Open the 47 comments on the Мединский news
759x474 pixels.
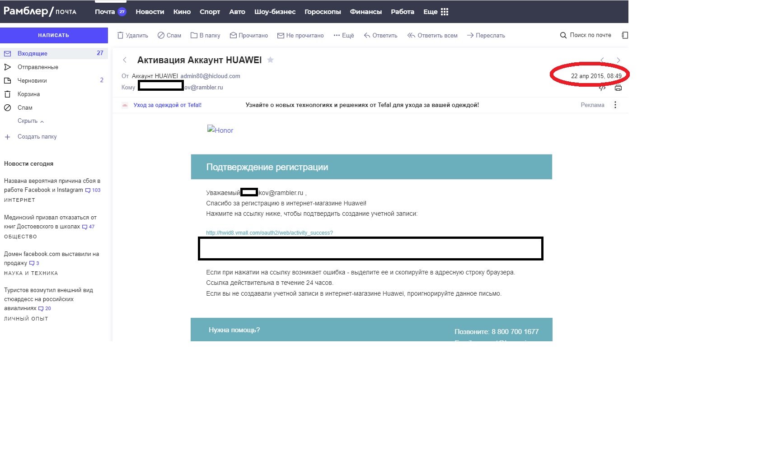[89, 227]
